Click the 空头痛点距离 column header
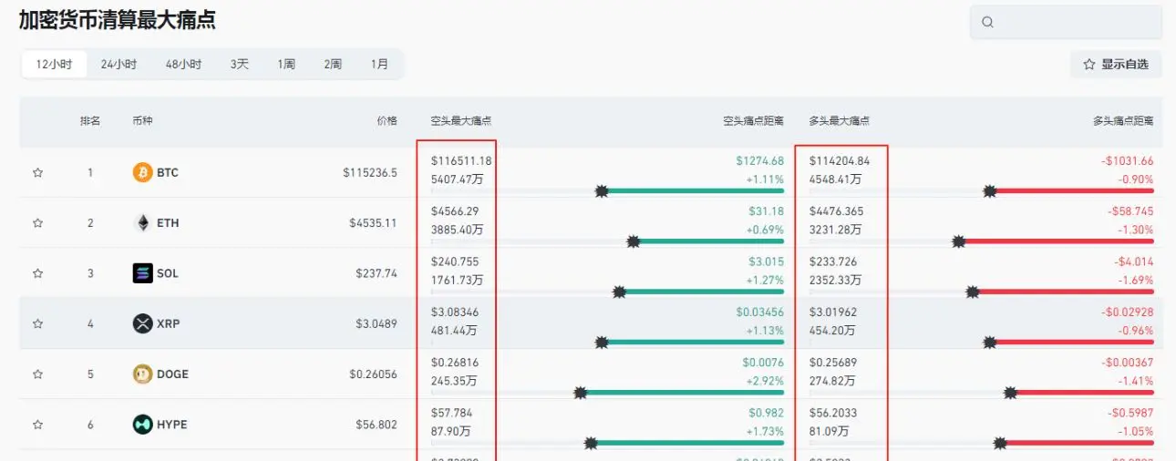 point(753,120)
